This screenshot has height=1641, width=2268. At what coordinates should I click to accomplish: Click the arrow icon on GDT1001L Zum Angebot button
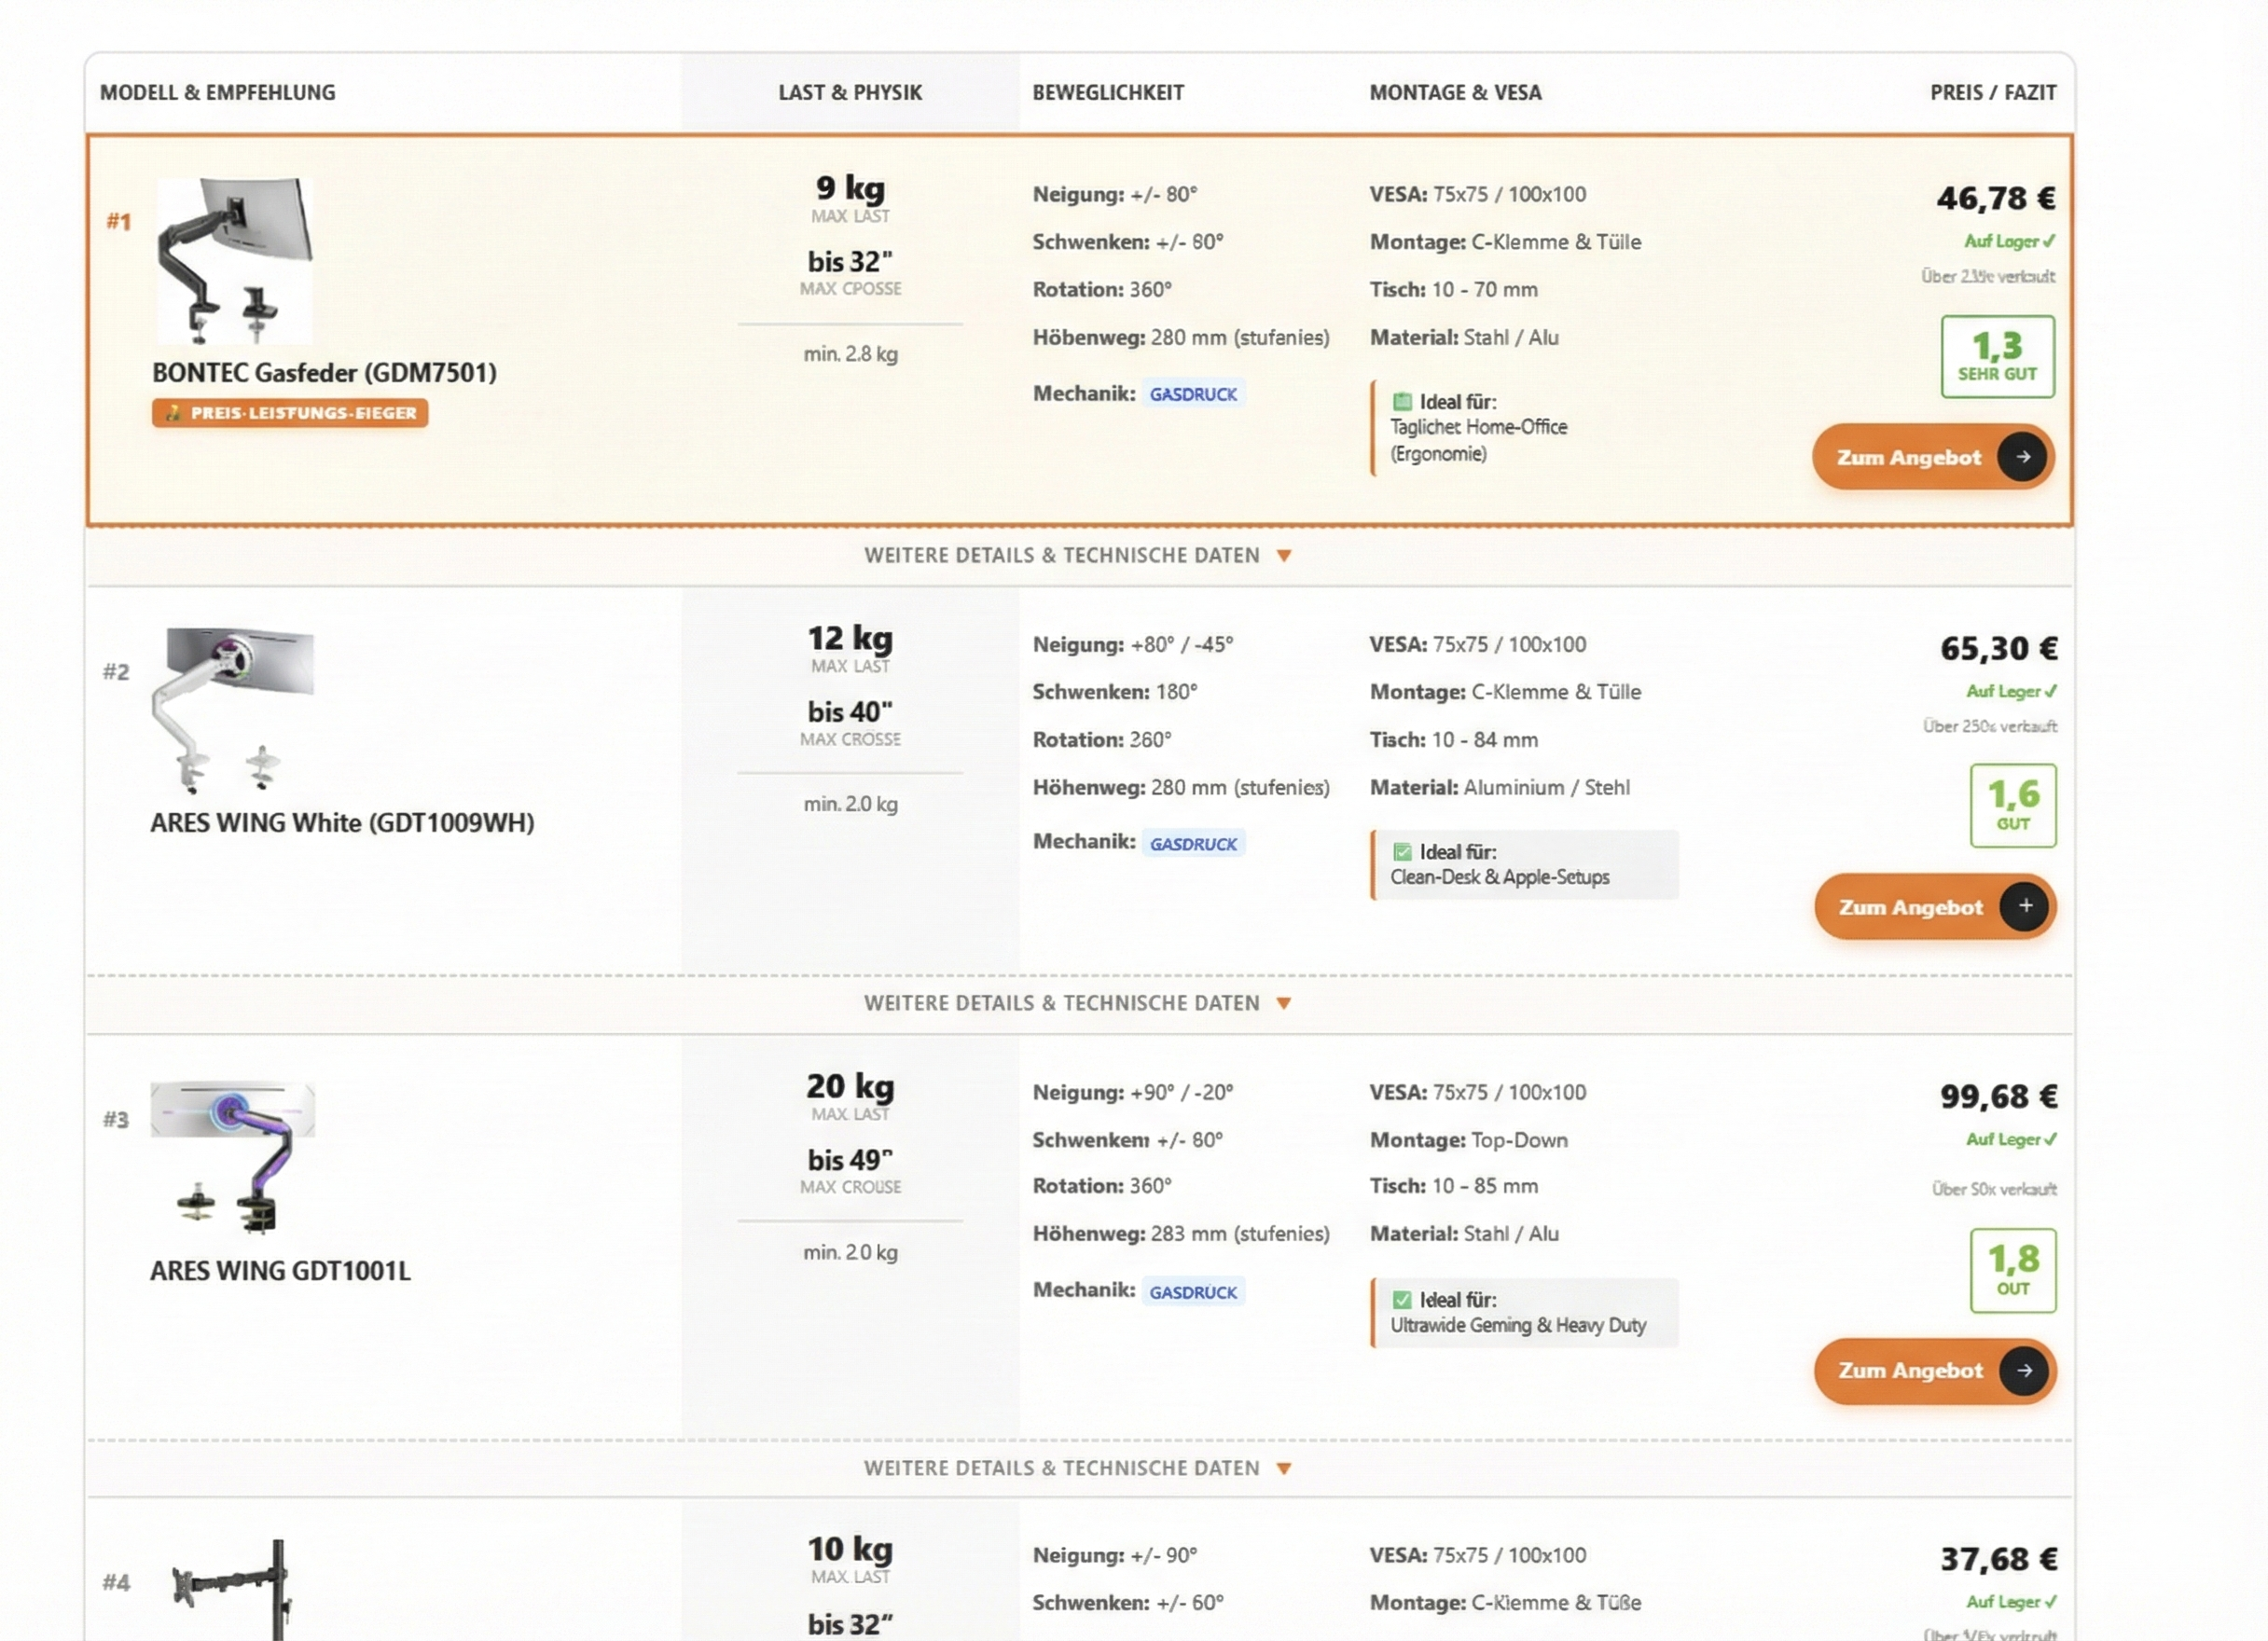point(2023,1370)
